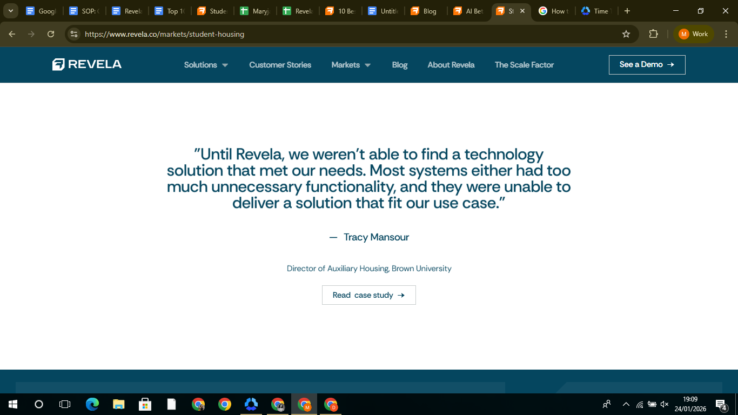The image size is (738, 415).
Task: Click the Director of Auxiliary Housing, Brown University text
Action: tap(369, 269)
